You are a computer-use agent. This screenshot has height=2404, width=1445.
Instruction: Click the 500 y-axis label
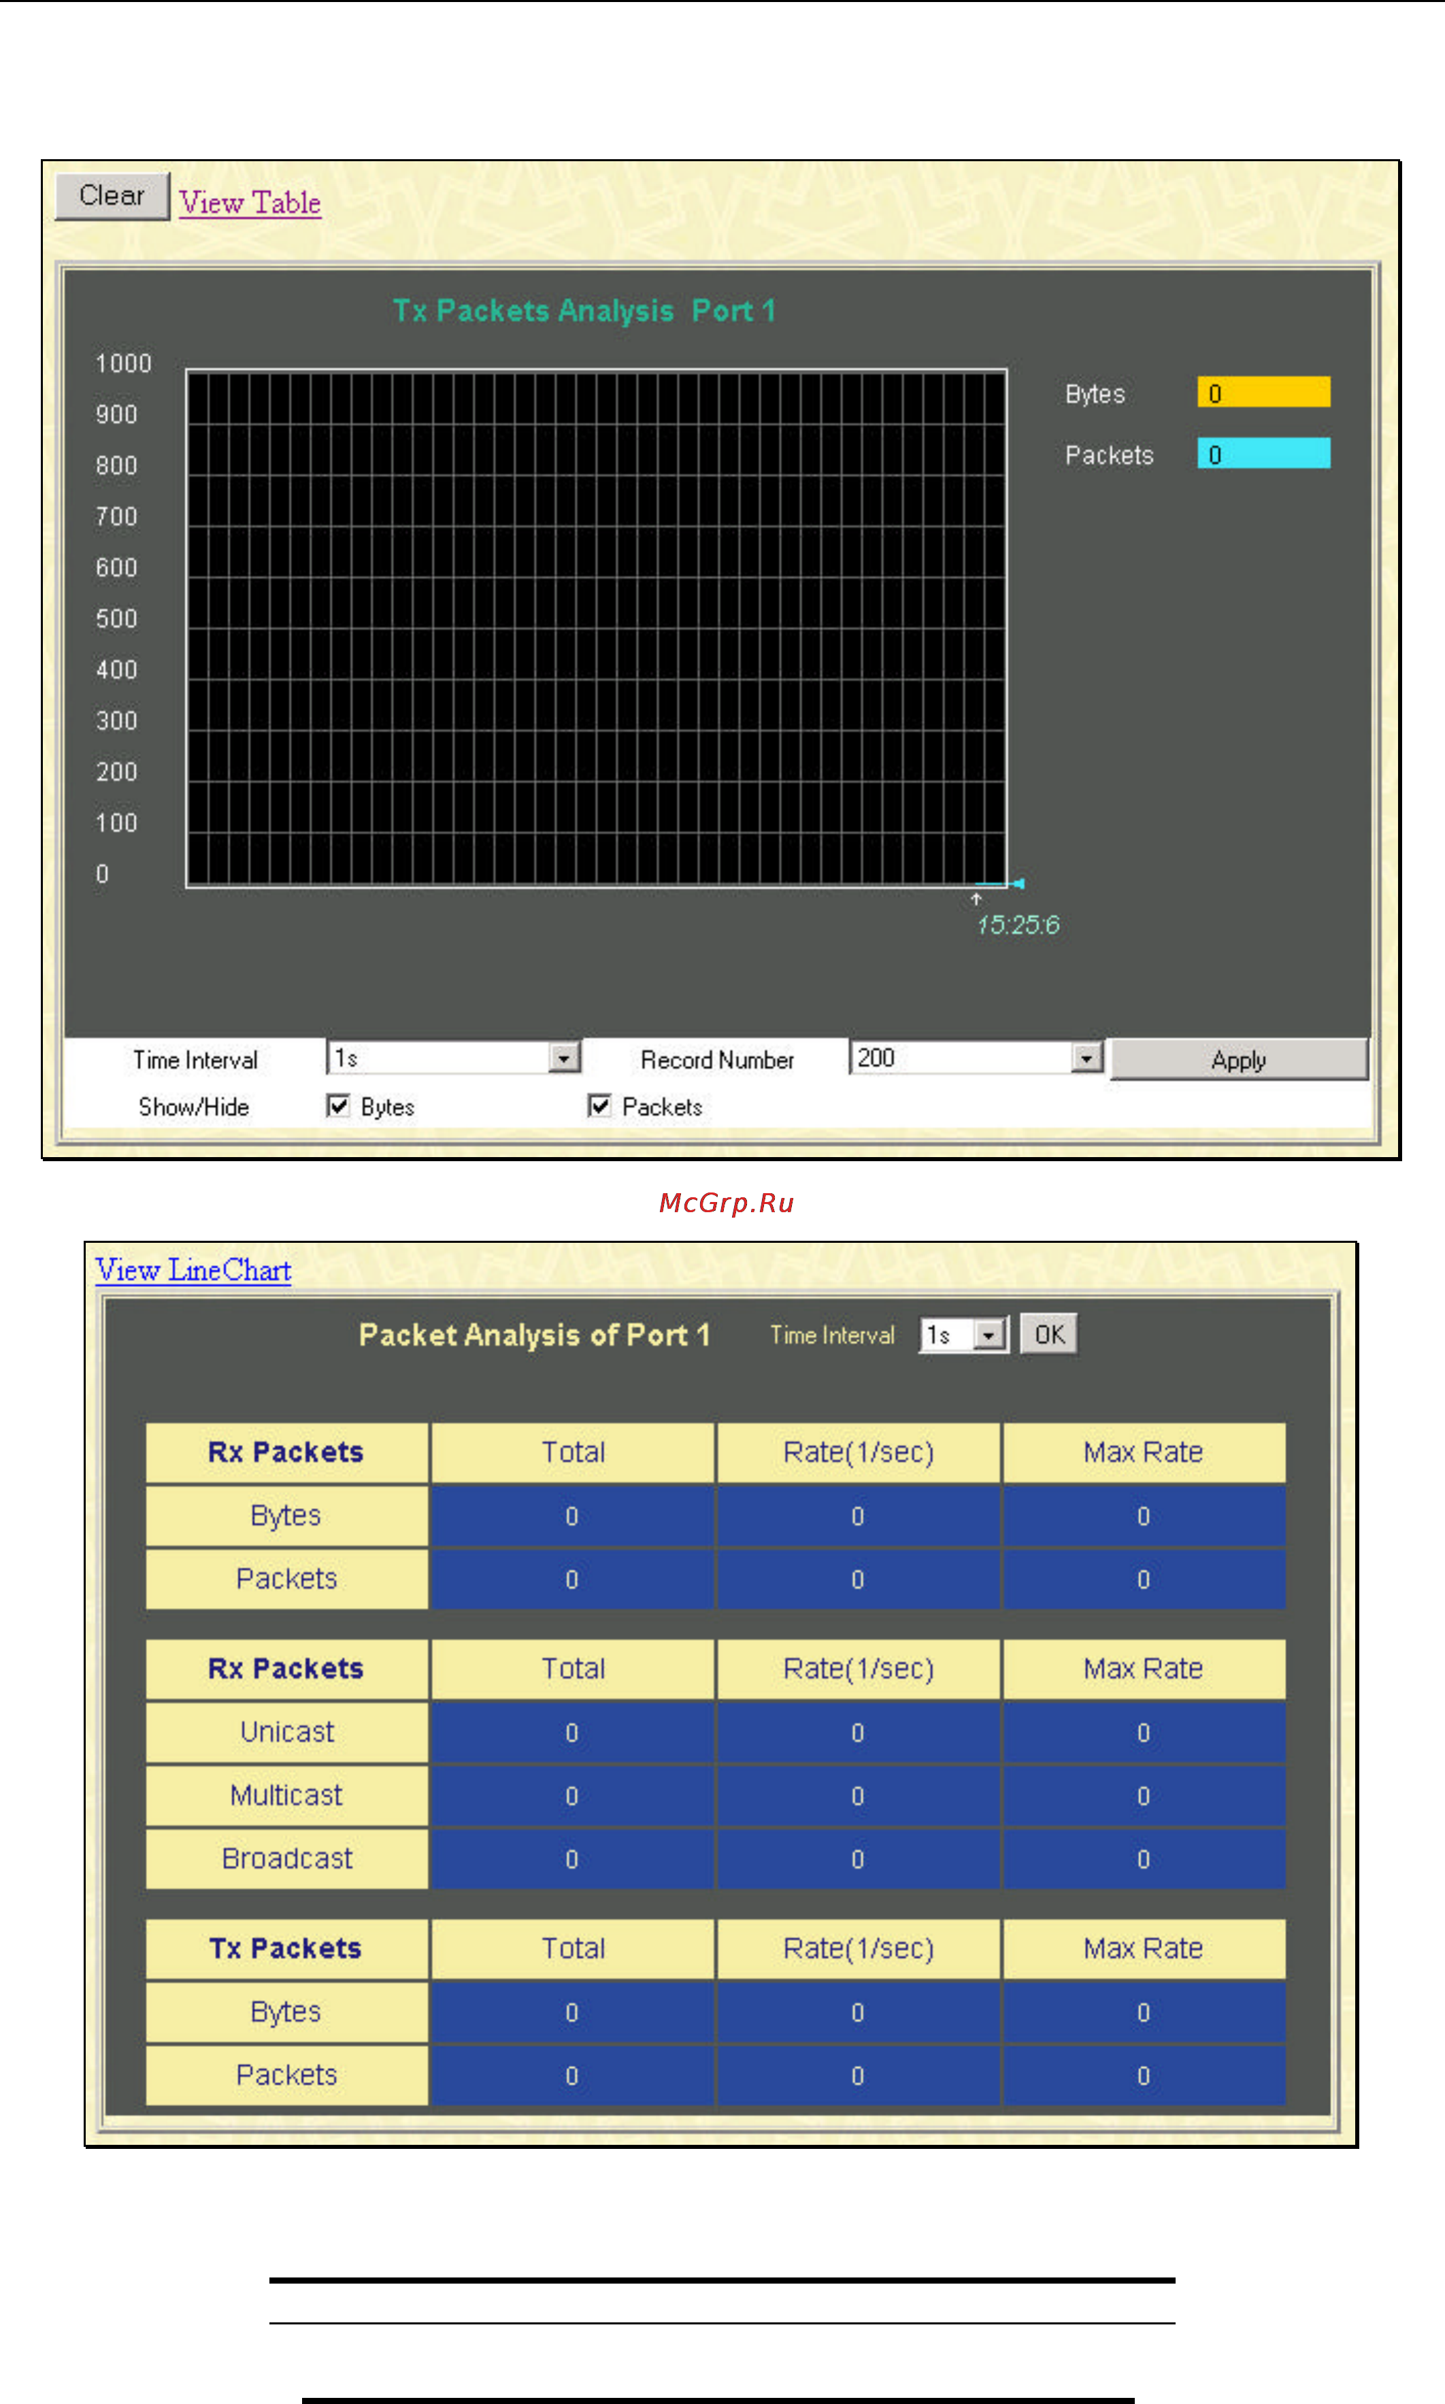(117, 618)
